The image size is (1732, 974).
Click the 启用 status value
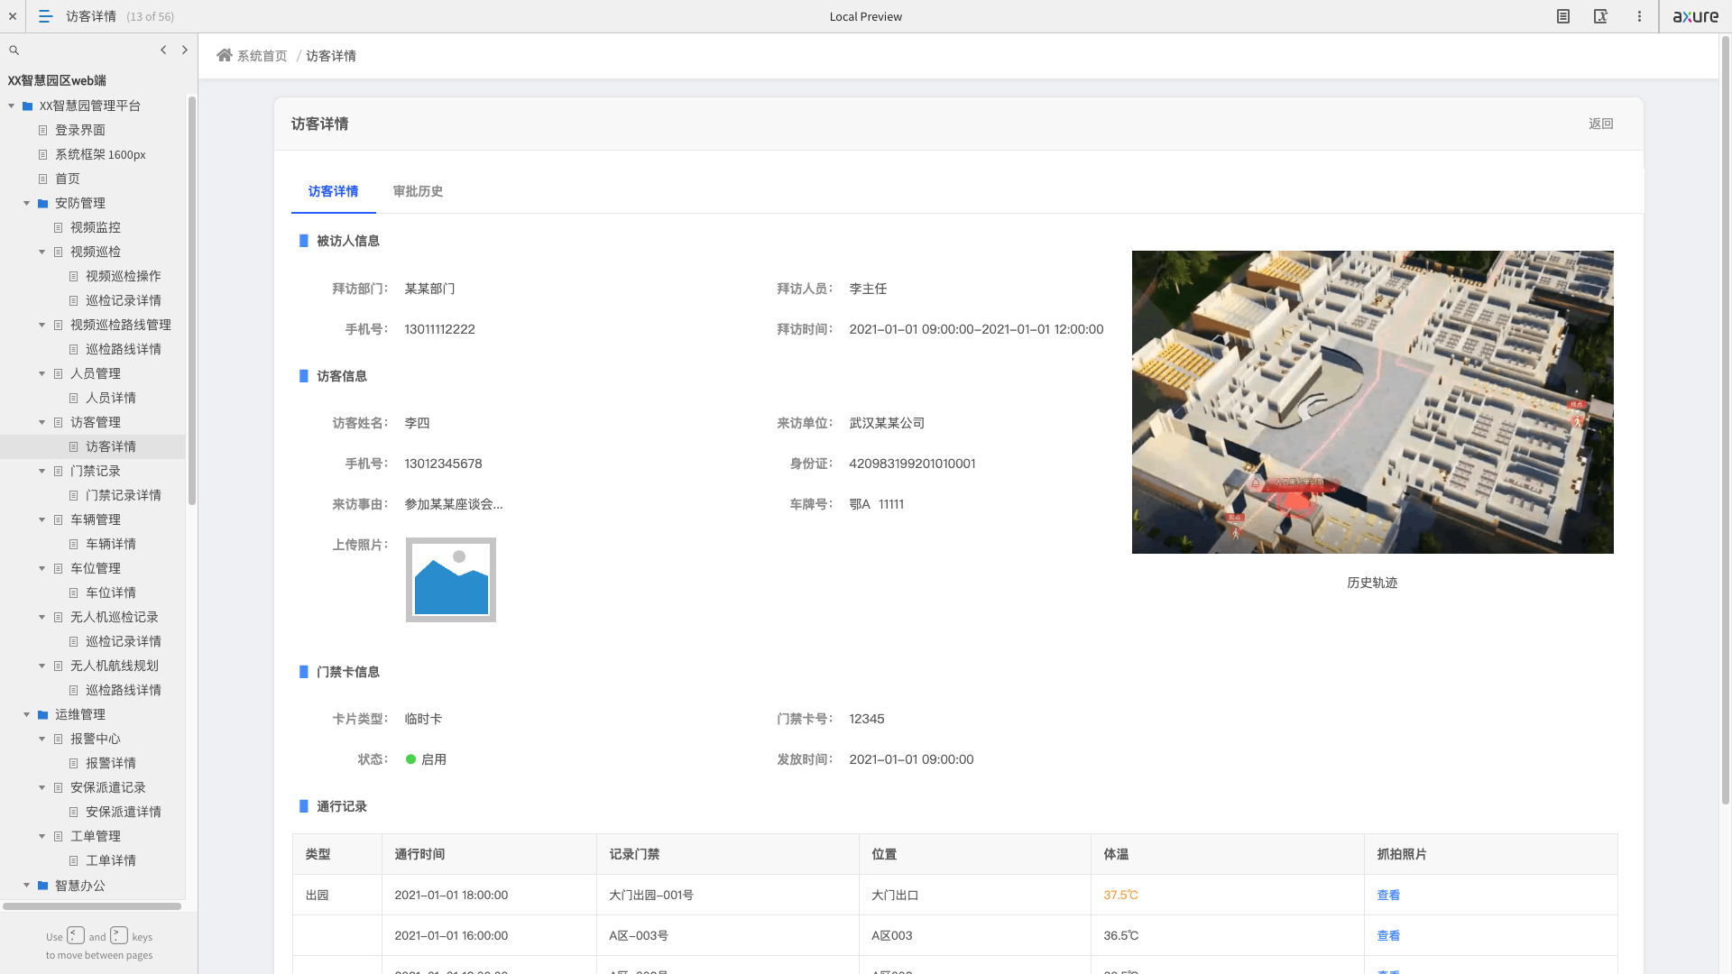coord(434,759)
